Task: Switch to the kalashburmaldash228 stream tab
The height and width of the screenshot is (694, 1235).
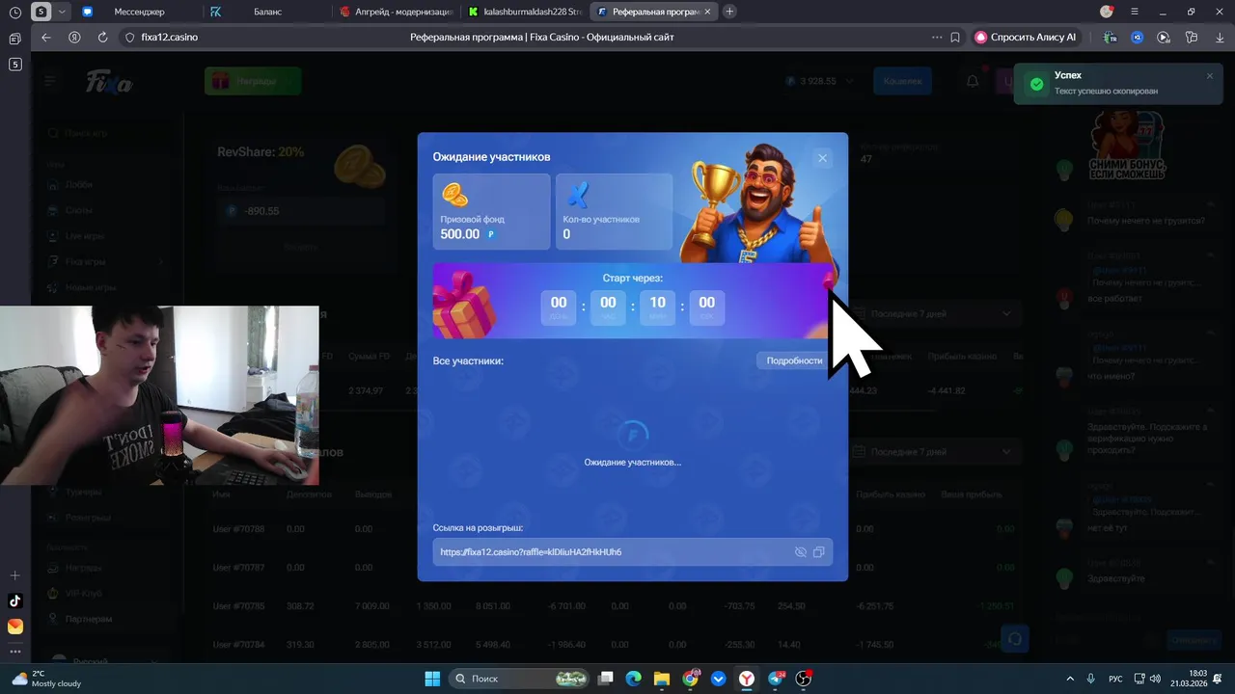Action: pyautogui.click(x=525, y=12)
